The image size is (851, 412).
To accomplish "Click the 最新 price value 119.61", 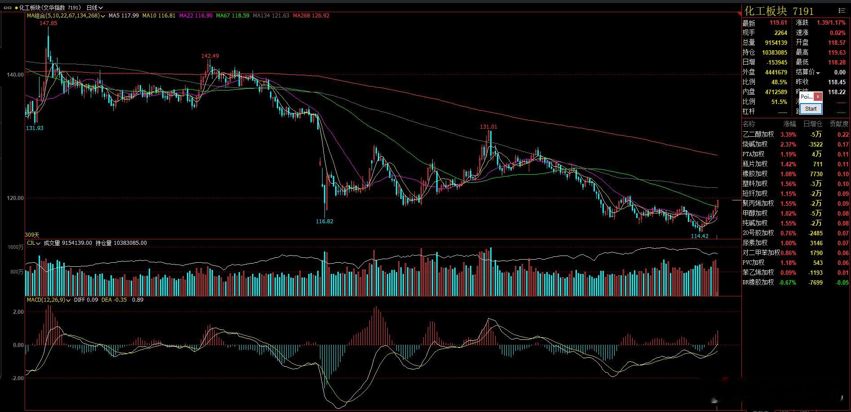I will [x=778, y=23].
